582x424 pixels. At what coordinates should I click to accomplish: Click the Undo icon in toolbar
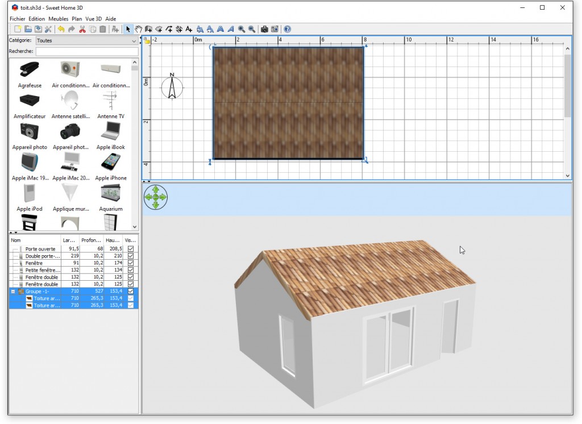pos(61,29)
